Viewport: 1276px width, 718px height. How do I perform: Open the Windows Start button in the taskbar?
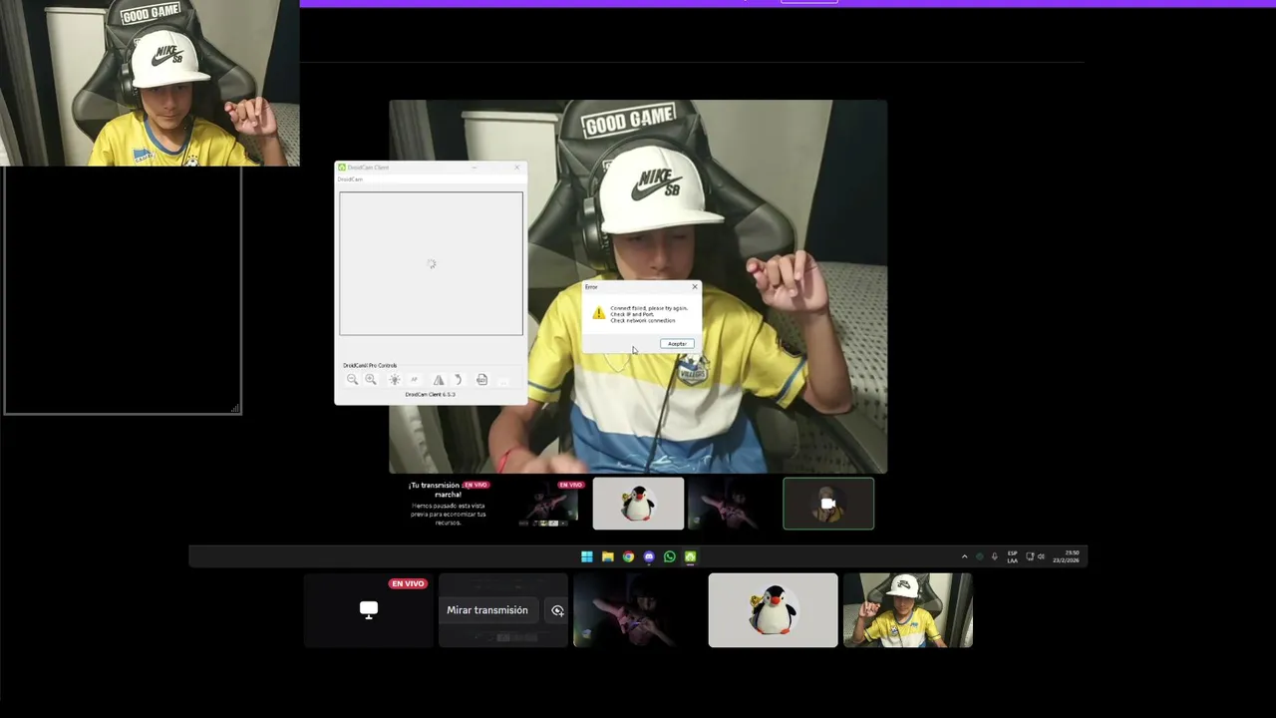[x=587, y=556]
